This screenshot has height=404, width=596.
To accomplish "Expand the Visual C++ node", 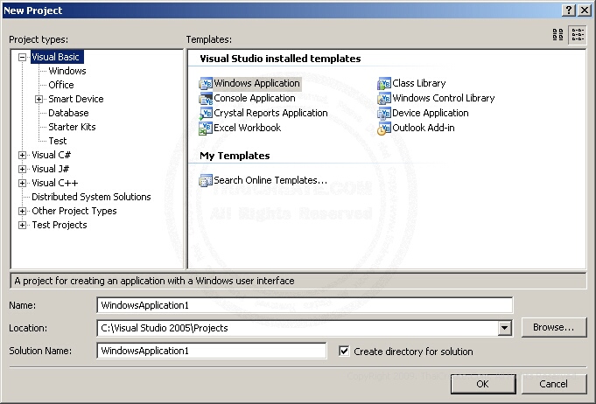I will pyautogui.click(x=23, y=183).
